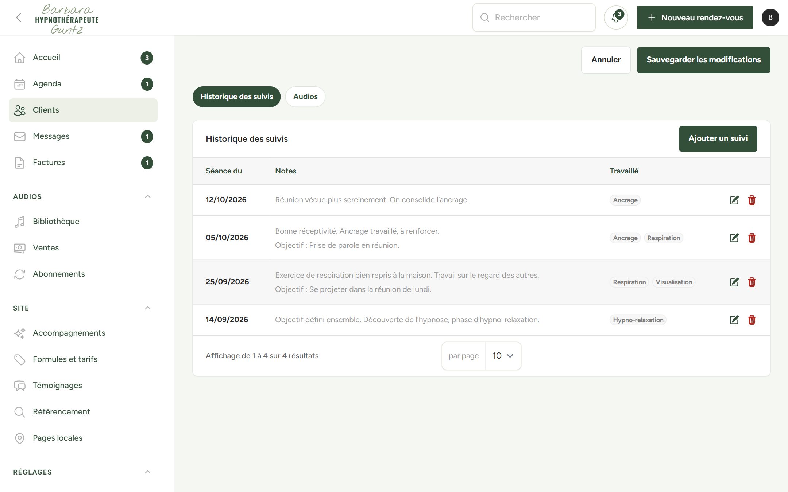Click 'Objectif : Prise de parole en réunion.'
Screen dimensions: 788x492
tap(337, 245)
